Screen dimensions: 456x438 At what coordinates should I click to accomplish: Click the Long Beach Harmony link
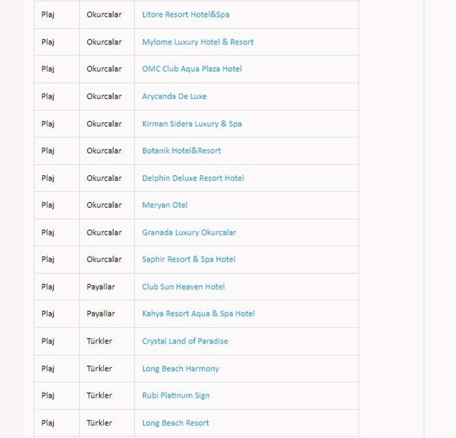click(180, 368)
